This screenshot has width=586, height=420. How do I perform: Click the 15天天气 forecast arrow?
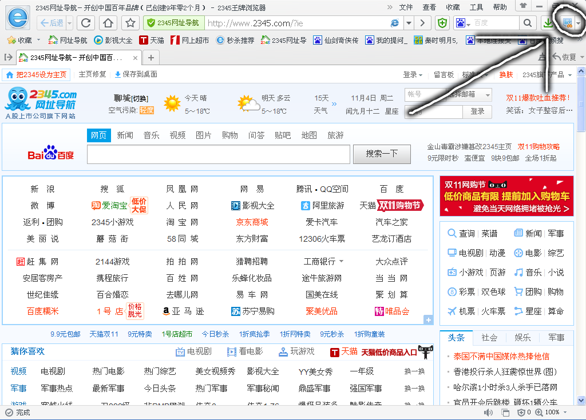pos(334,104)
